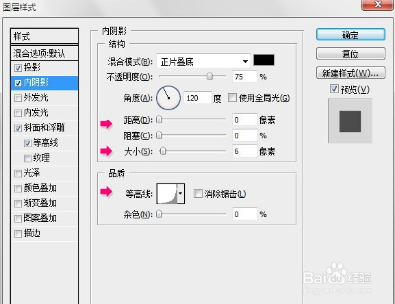Click the angle dial control
The image size is (395, 304).
[168, 98]
